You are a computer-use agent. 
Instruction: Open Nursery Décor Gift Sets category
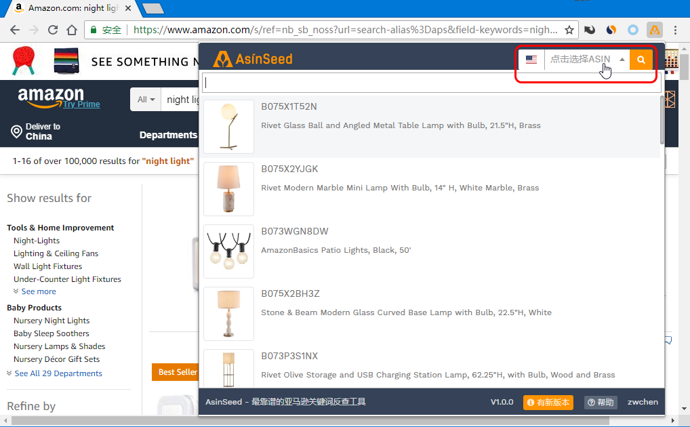[56, 359]
